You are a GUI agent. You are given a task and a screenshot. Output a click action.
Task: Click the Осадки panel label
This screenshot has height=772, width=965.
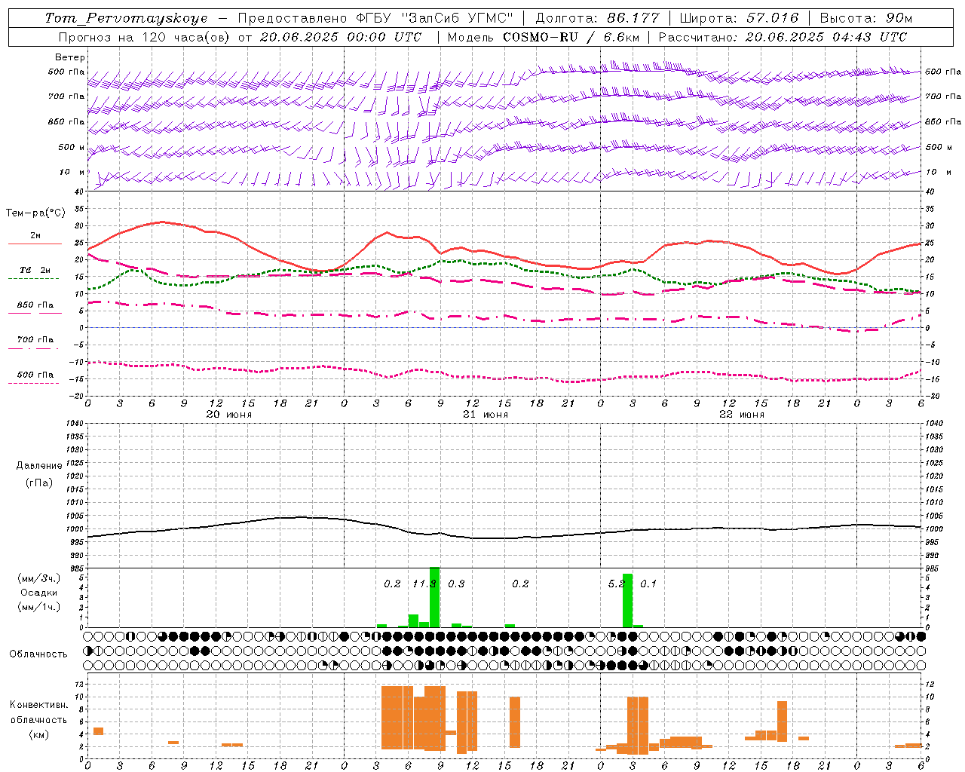pyautogui.click(x=38, y=593)
